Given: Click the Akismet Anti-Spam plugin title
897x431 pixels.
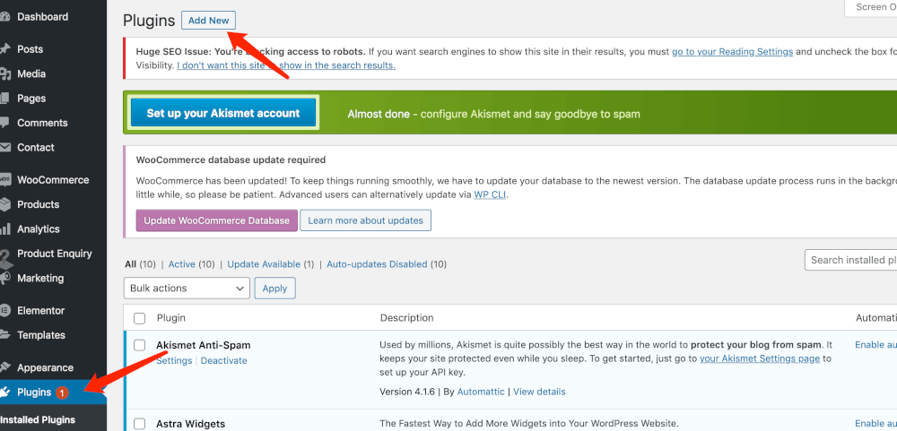Looking at the screenshot, I should point(203,345).
